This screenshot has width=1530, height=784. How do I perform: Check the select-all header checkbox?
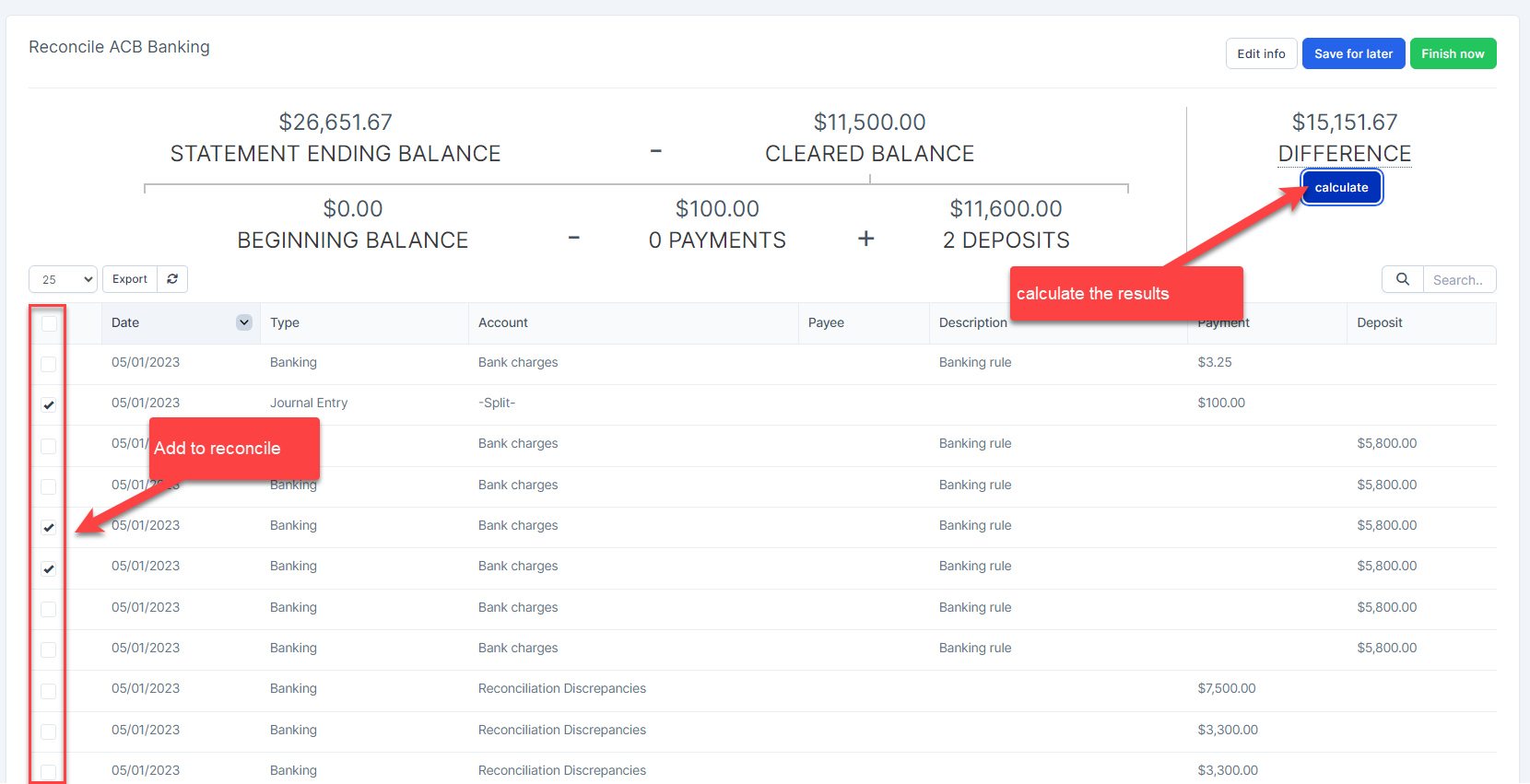point(49,323)
